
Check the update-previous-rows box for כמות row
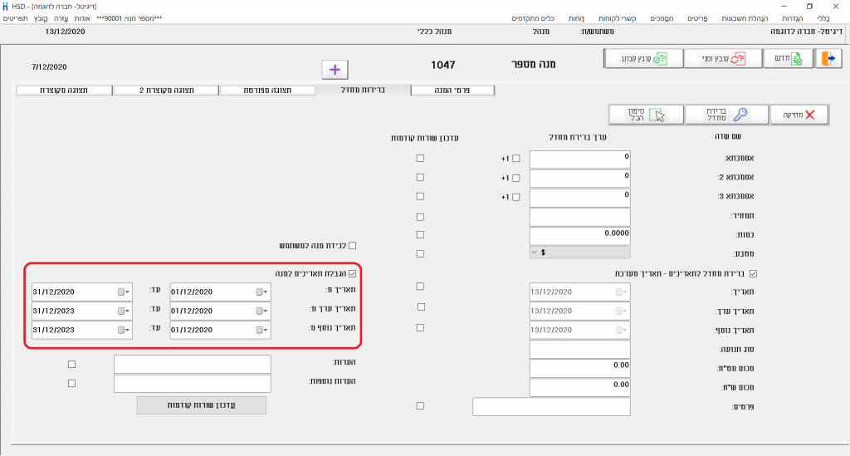coord(420,235)
